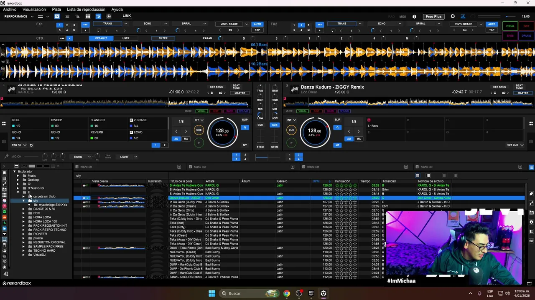Screen dimensions: 535x300
Task: Click the CFX DEFAULT button
Action: pyautogui.click(x=101, y=38)
